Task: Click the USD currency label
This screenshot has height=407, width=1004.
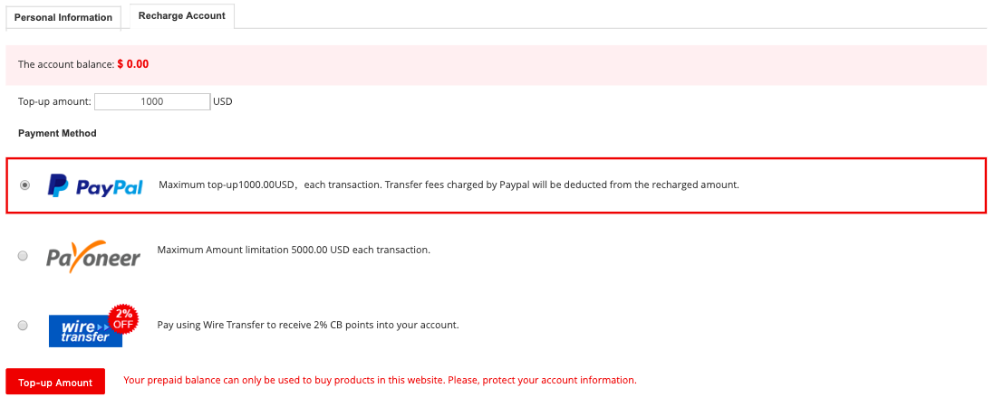Action: 223,101
